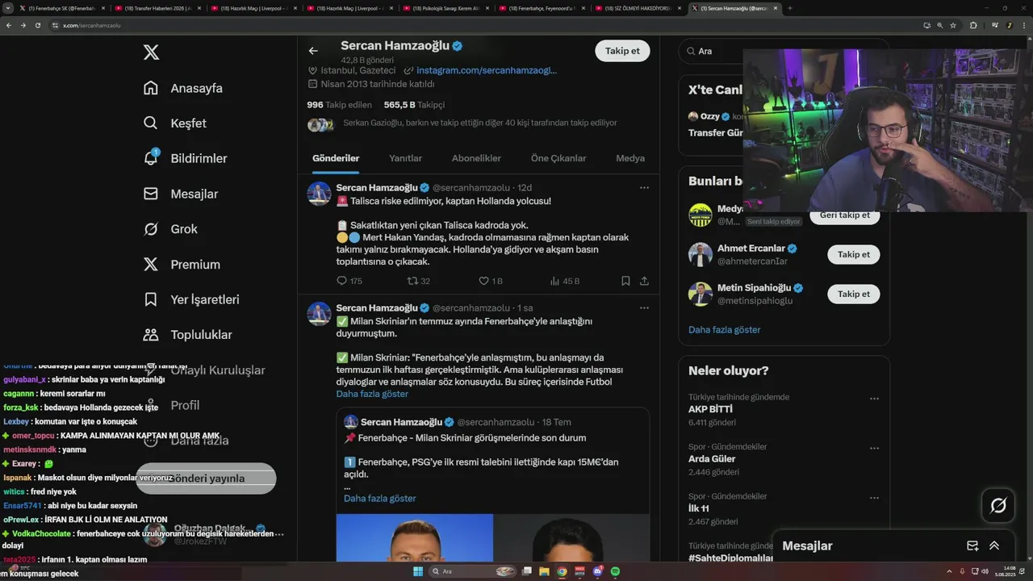Viewport: 1033px width, 581px height.
Task: Open the taskbar volume control
Action: [983, 571]
